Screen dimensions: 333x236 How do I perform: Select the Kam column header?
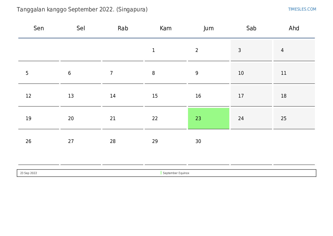(x=166, y=28)
